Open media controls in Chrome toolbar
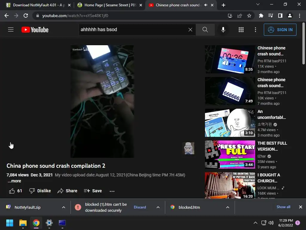306x230 pixels. click(x=270, y=16)
